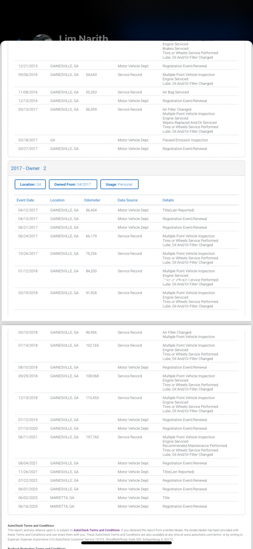Screen dimensions: 253x549
Task: Select Service Record in the 06/11/2021 row
Action: pos(129,437)
